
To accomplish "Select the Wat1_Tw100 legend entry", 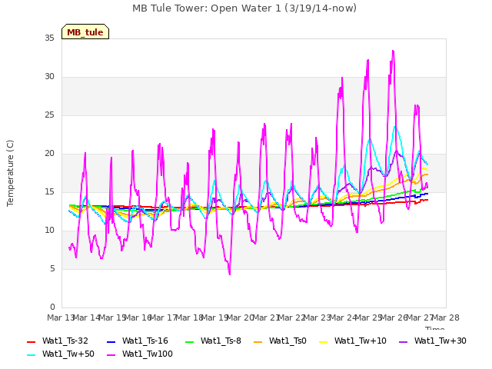I will click(x=140, y=354).
